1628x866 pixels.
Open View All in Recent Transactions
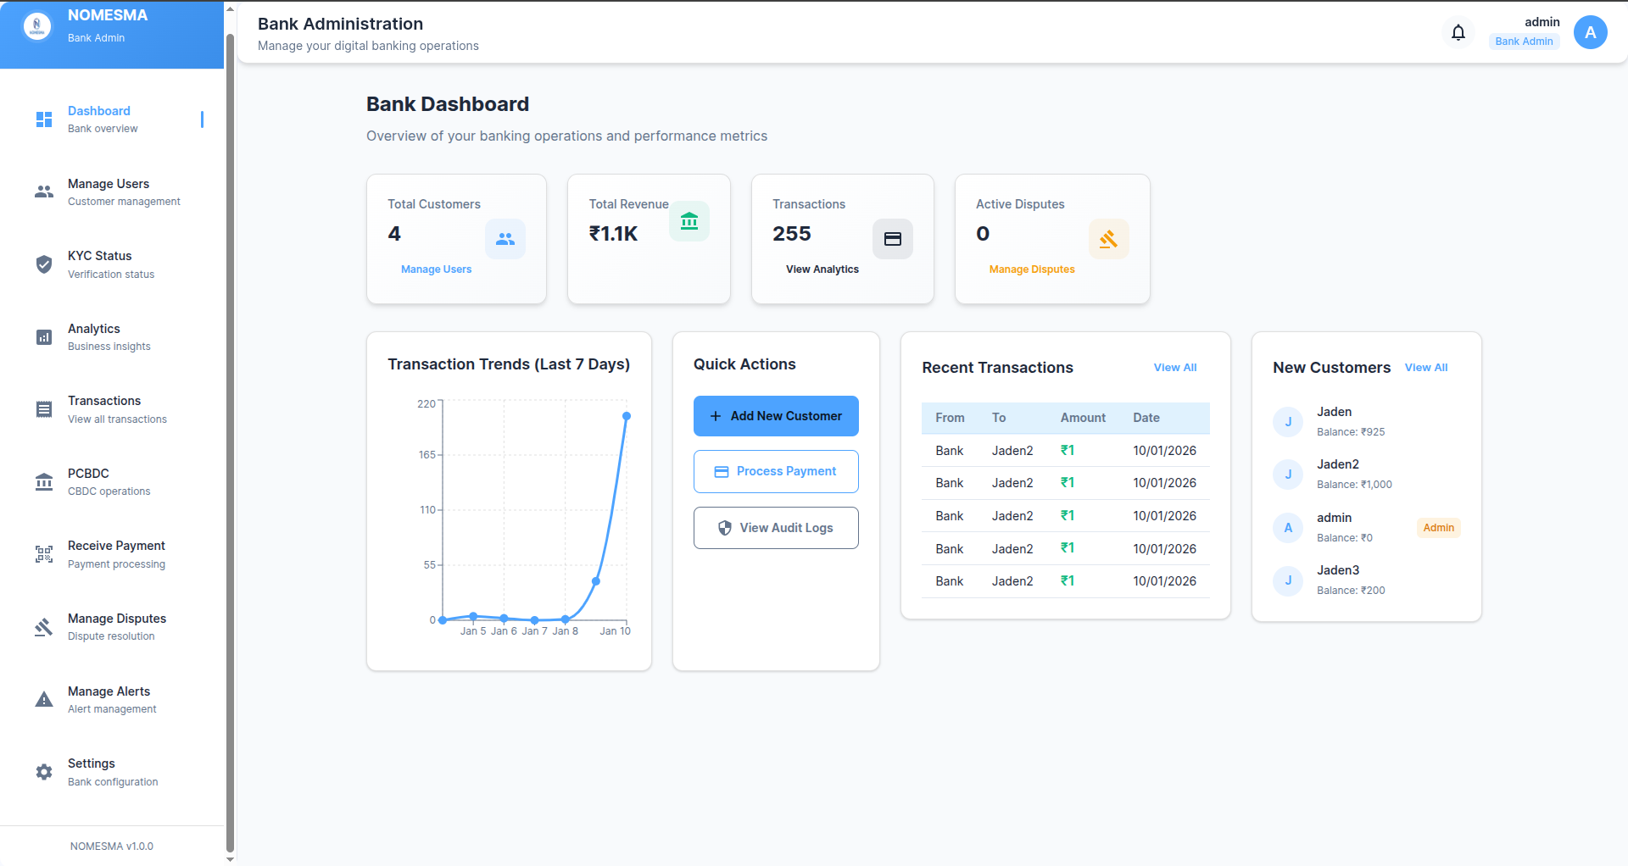tap(1174, 367)
